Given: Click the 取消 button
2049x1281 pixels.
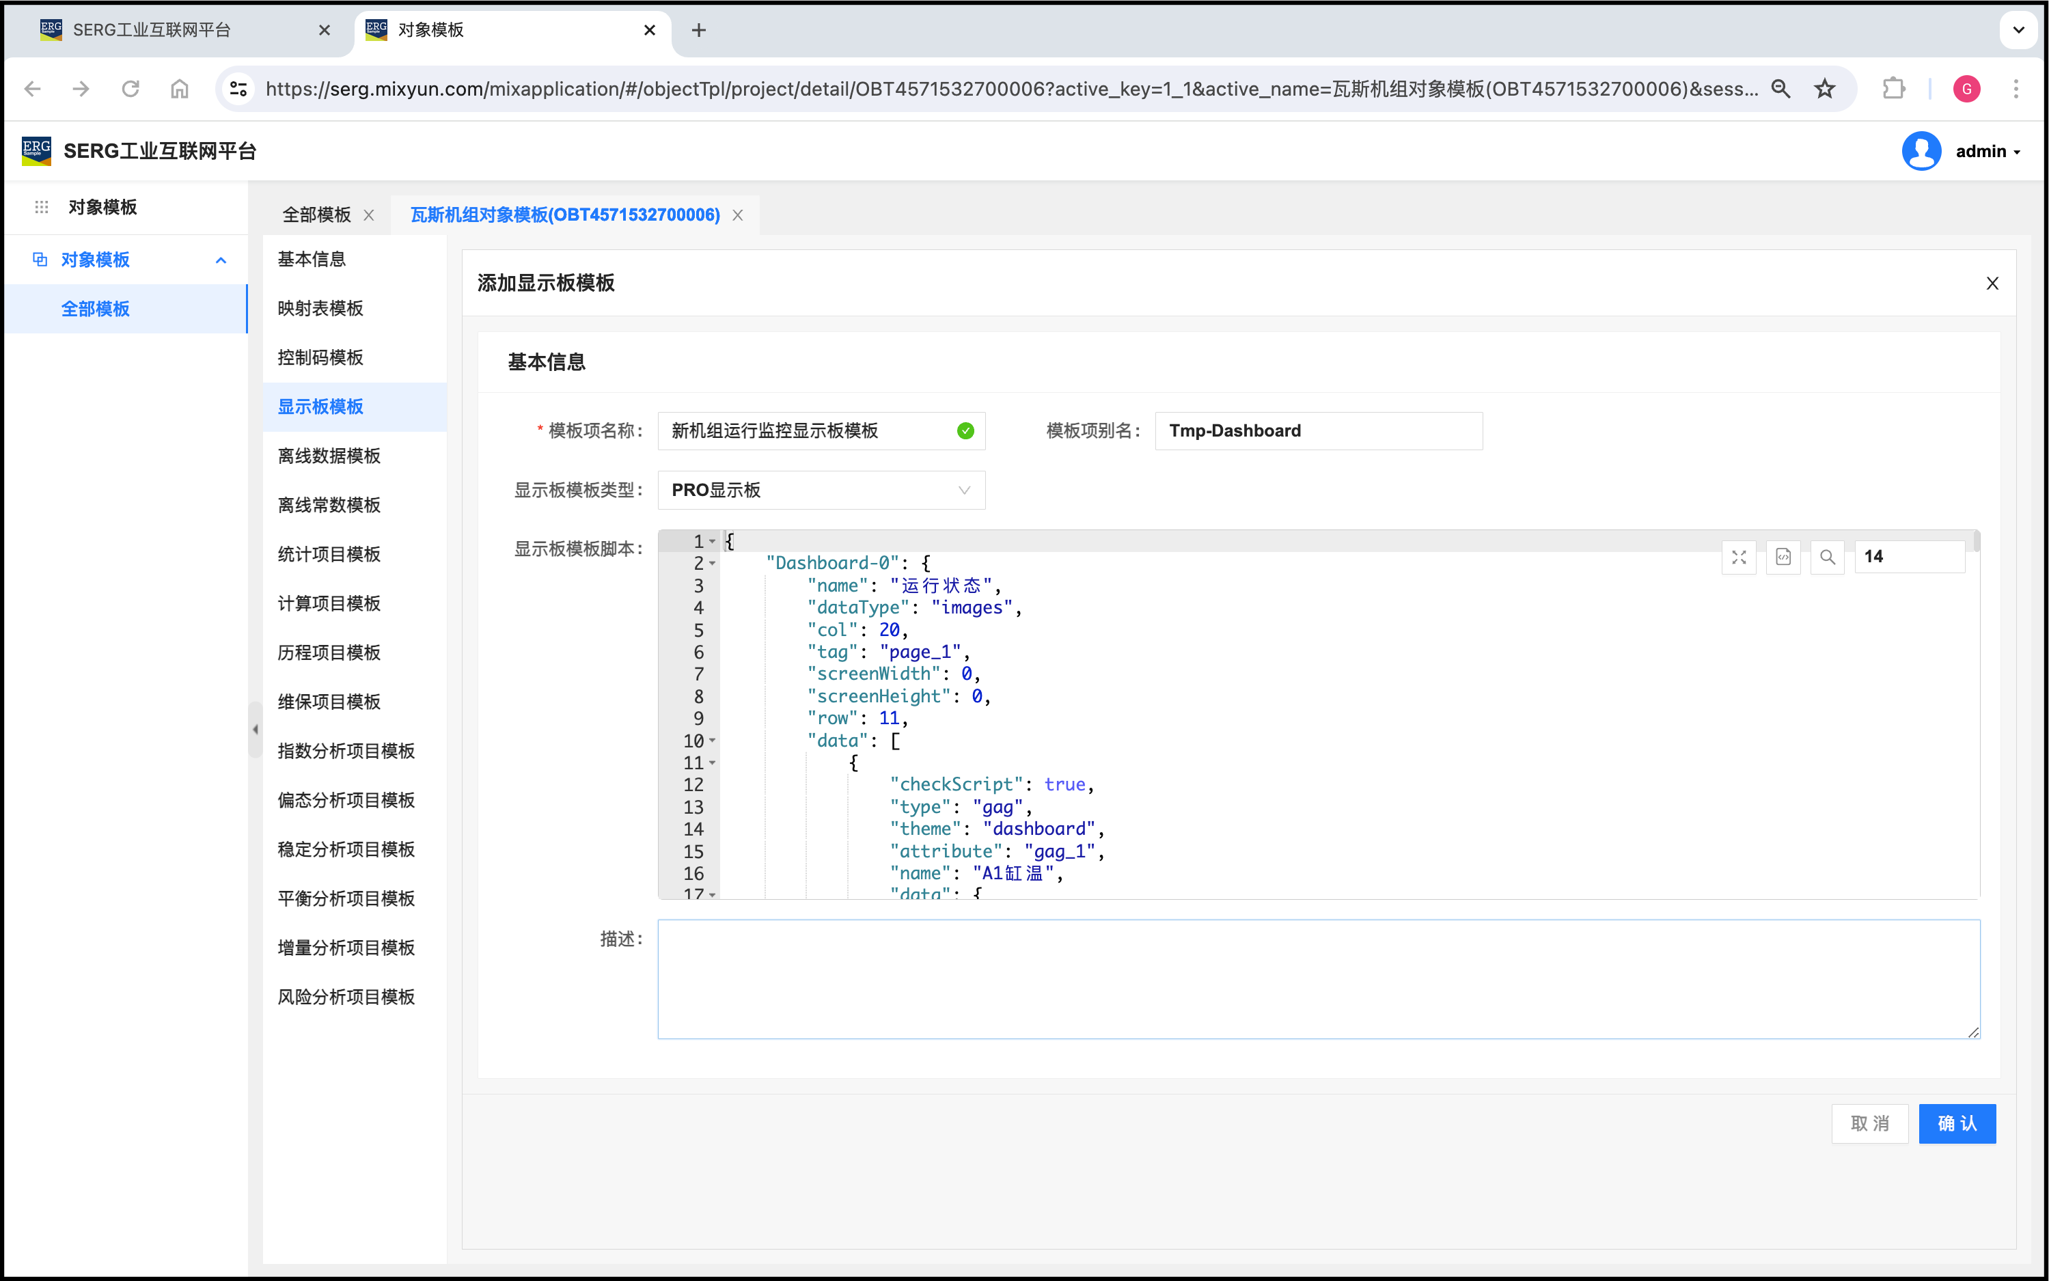Looking at the screenshot, I should click(x=1869, y=1123).
